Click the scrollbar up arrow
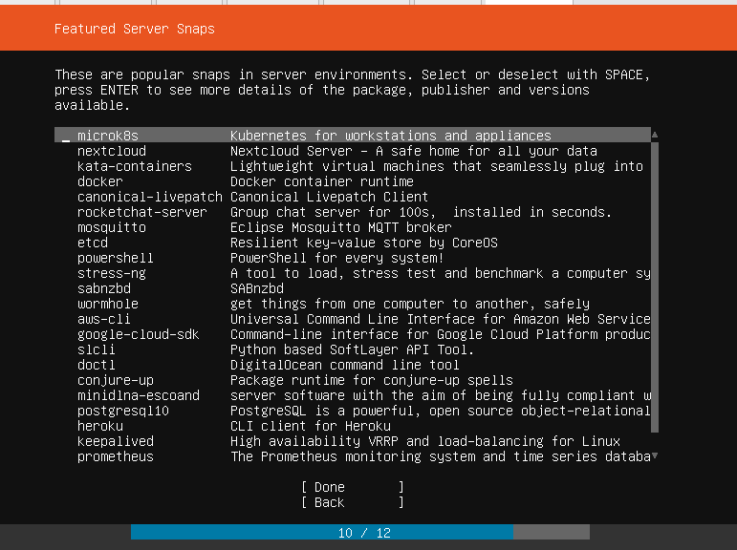The height and width of the screenshot is (550, 737). (655, 136)
